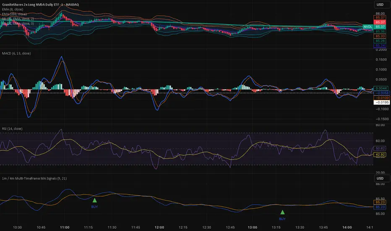Image resolution: width=391 pixels, height=231 pixels.
Task: Click the -0.0195 white value label
Action: pos(381,102)
